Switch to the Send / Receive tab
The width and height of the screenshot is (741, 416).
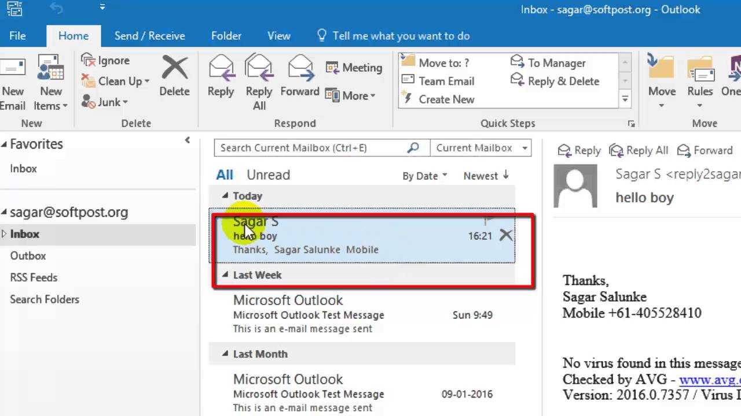pyautogui.click(x=149, y=36)
